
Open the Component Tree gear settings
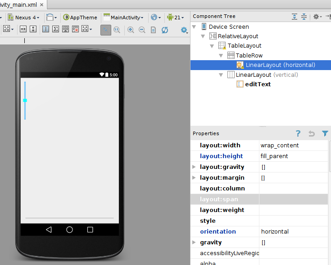[317, 17]
